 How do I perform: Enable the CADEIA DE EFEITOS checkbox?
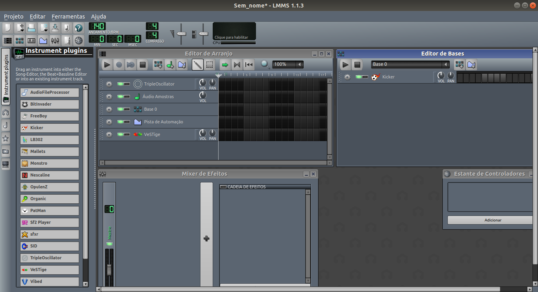pos(223,187)
